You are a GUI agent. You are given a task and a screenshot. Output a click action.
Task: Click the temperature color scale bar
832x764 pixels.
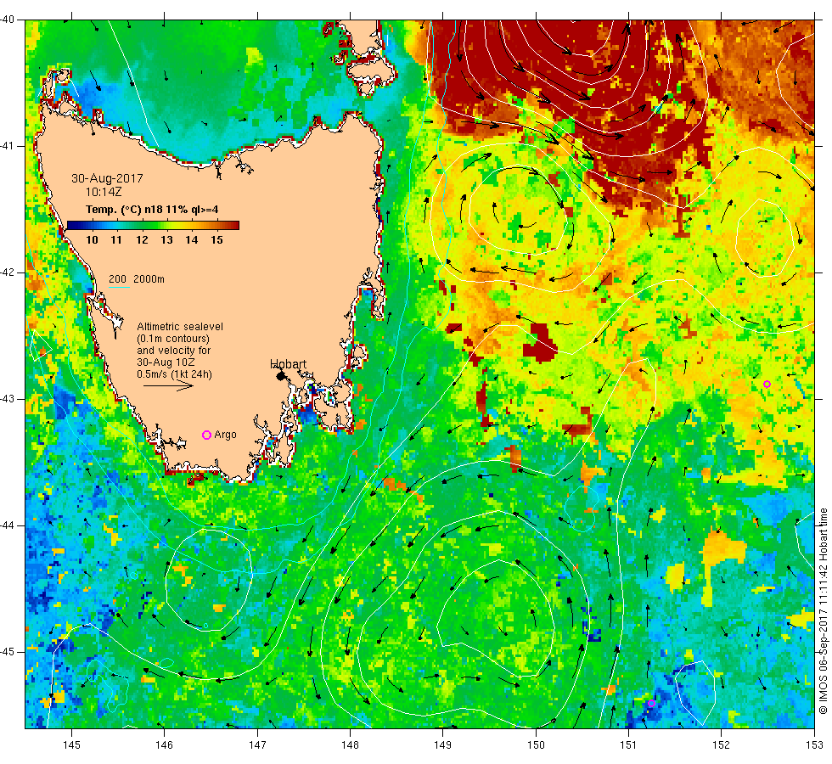click(154, 226)
